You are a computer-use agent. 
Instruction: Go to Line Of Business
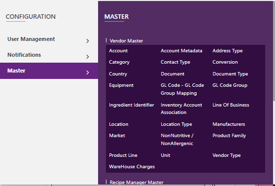[x=231, y=105]
